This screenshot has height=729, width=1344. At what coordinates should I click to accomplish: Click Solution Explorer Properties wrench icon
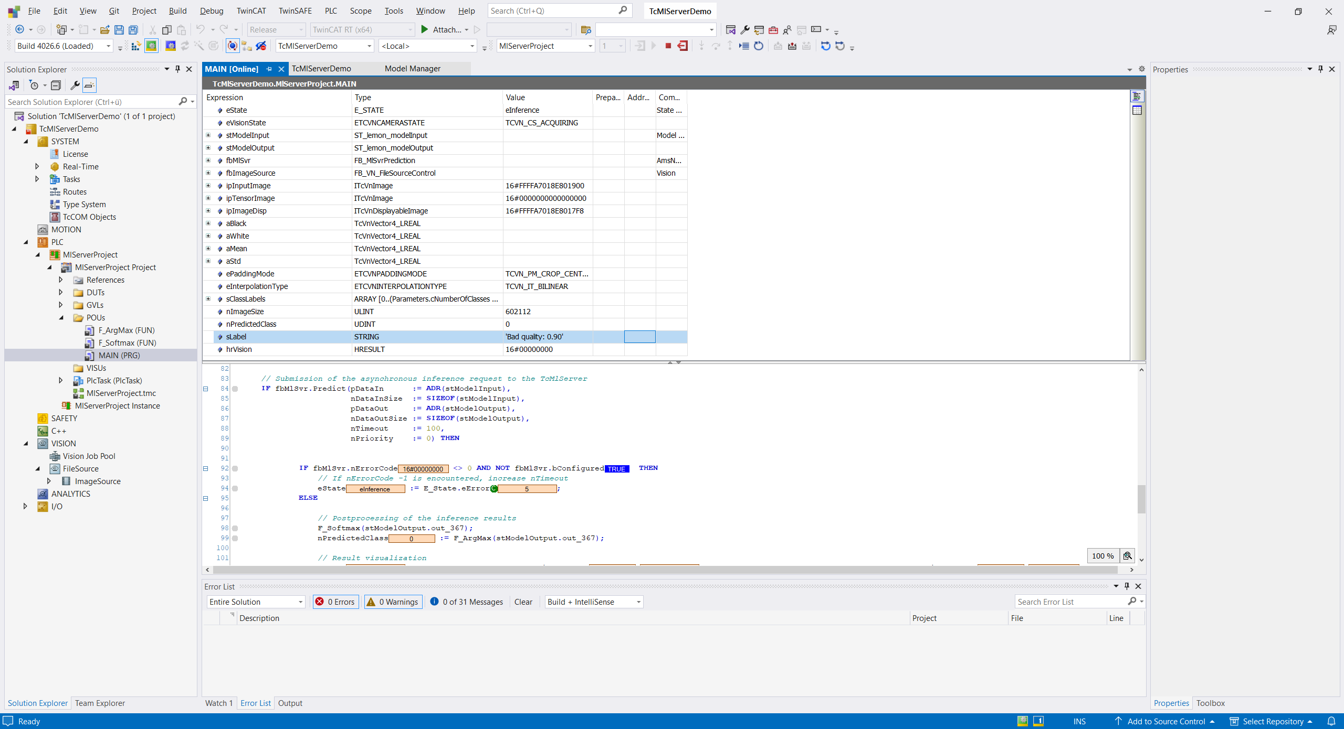(75, 85)
